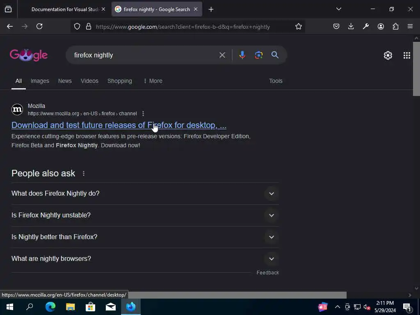Image resolution: width=420 pixels, height=315 pixels.
Task: Open the Downloads panel
Action: [x=351, y=26]
